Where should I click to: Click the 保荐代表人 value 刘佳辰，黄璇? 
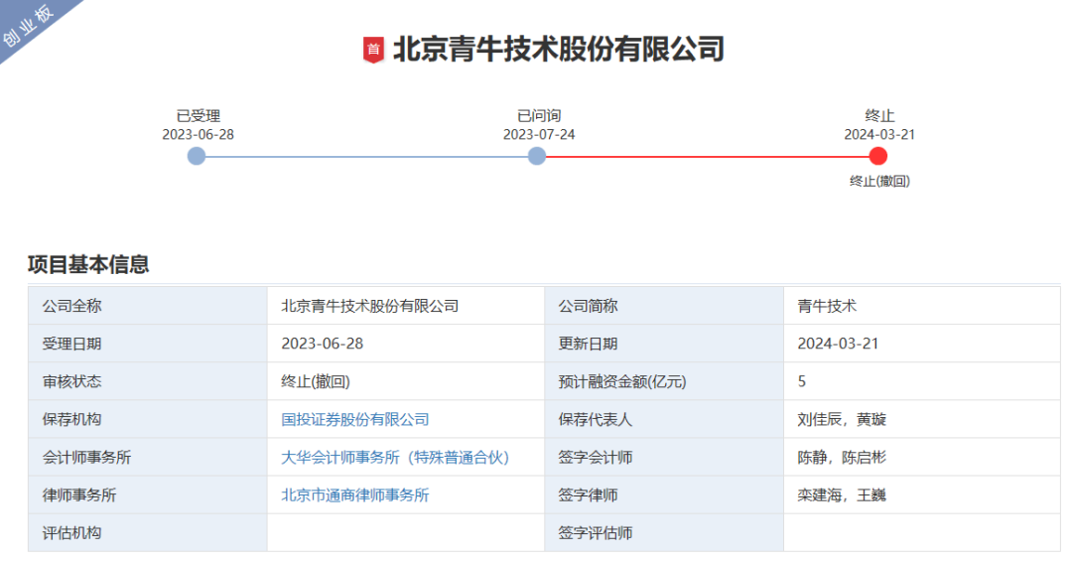tap(842, 420)
